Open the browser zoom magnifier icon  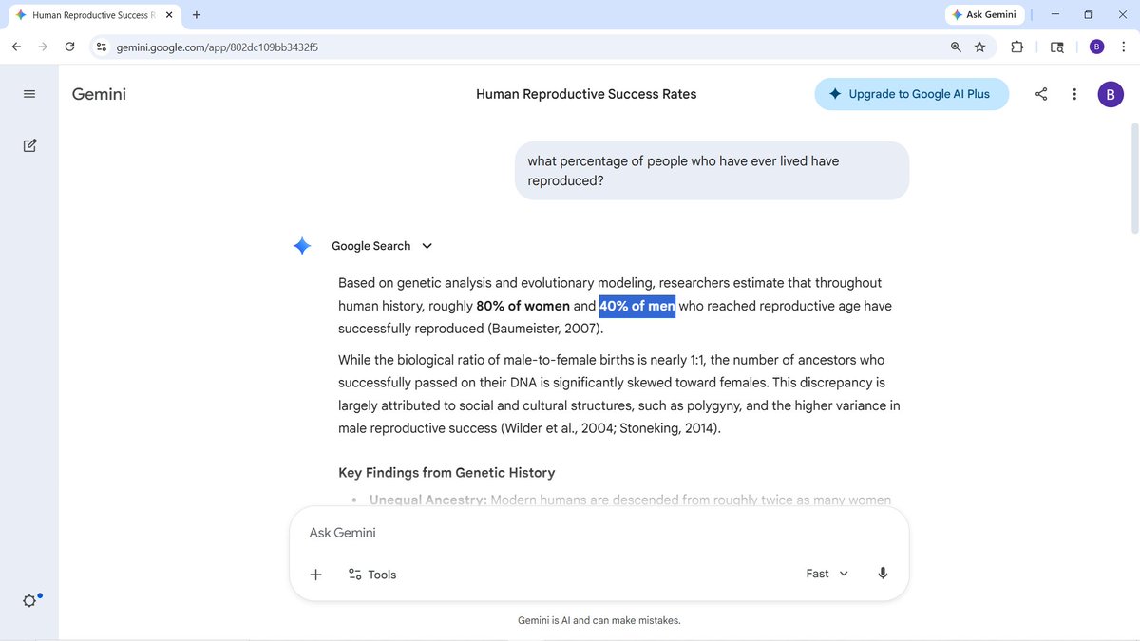tap(956, 47)
